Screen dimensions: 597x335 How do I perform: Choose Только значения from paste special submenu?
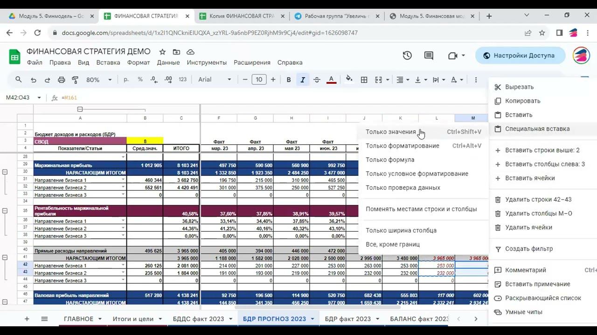pos(390,132)
